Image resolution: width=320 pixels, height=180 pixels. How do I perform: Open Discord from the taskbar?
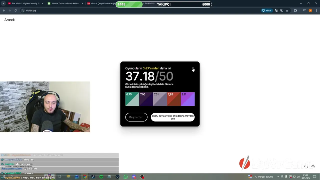[x=134, y=177]
